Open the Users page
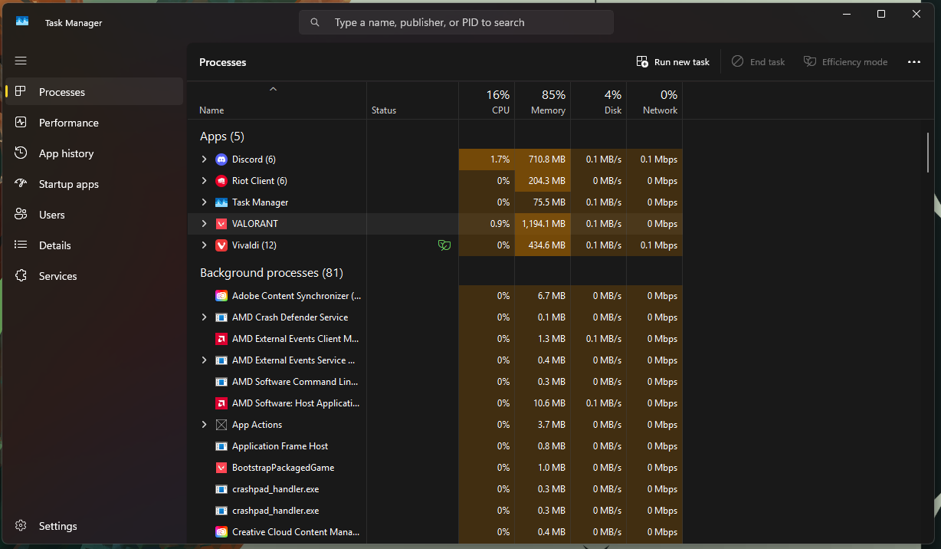The width and height of the screenshot is (941, 549). pyautogui.click(x=94, y=215)
